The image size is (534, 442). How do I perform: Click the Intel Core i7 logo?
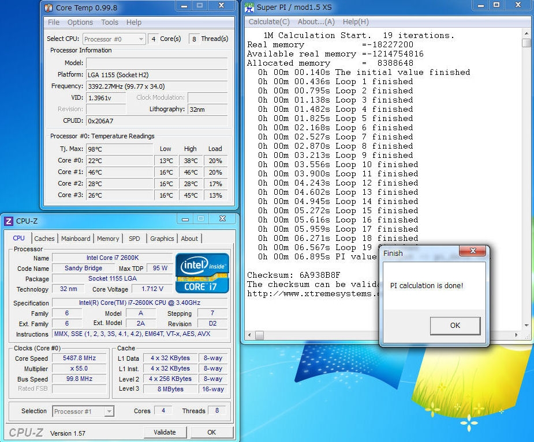click(202, 273)
